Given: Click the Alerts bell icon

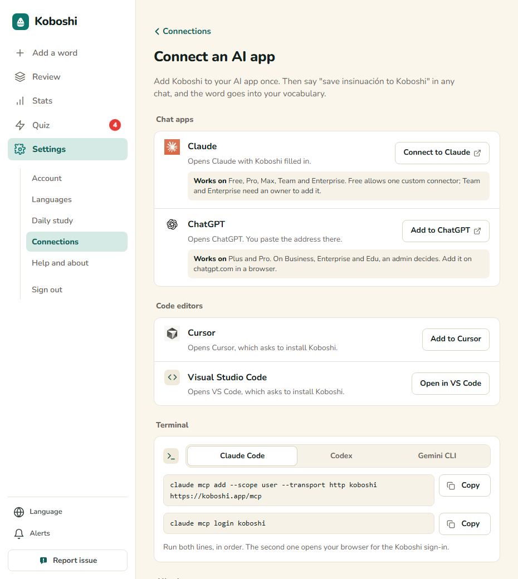Looking at the screenshot, I should [x=19, y=533].
